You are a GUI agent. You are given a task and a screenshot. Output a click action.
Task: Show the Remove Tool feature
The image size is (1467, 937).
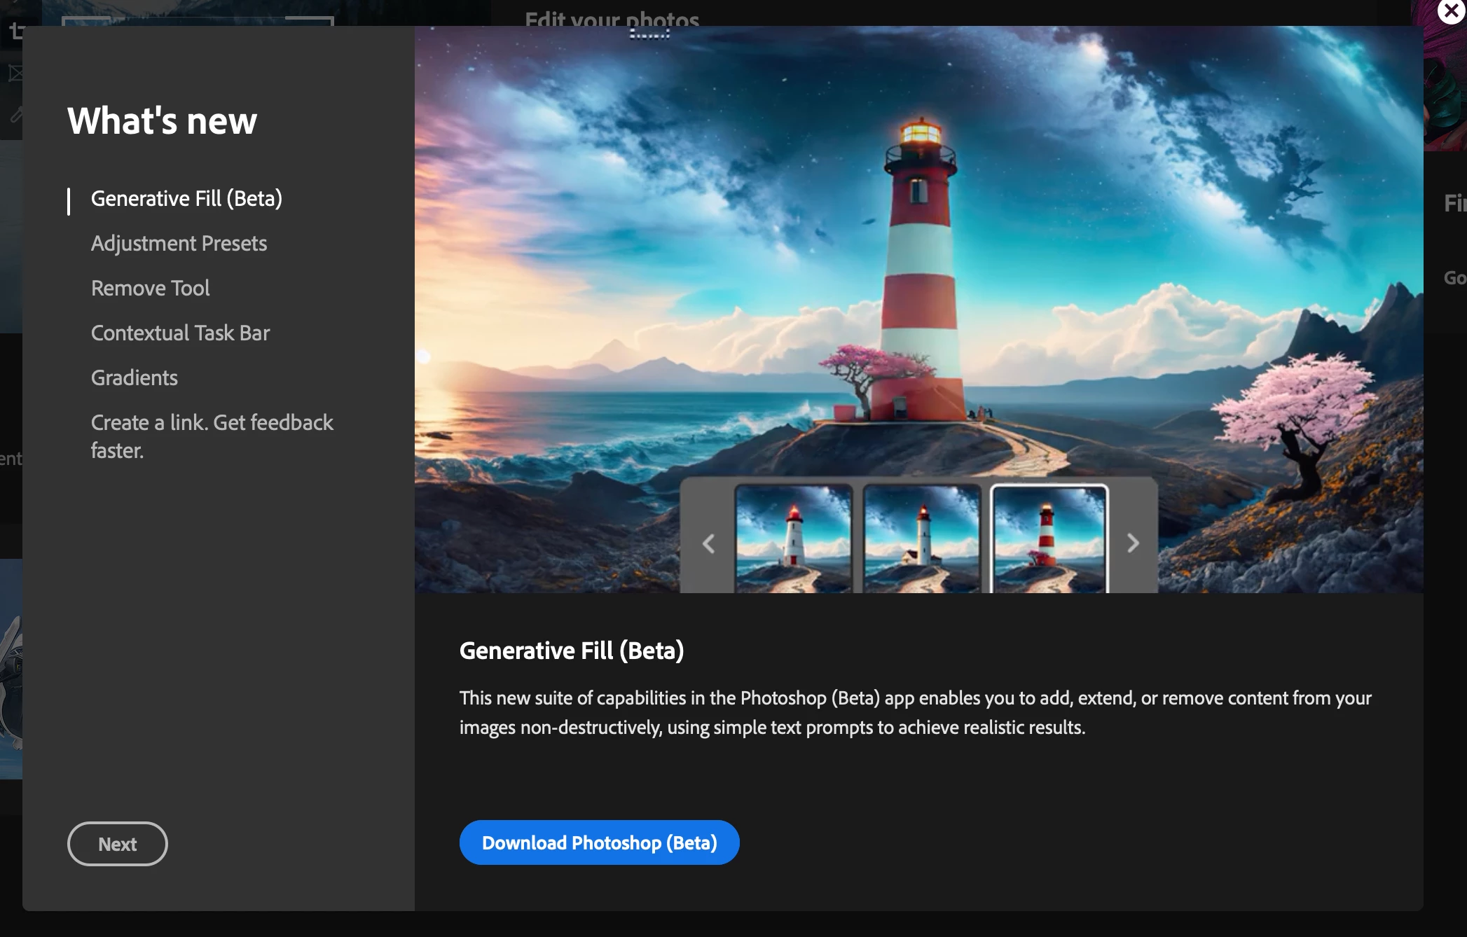[x=150, y=289]
